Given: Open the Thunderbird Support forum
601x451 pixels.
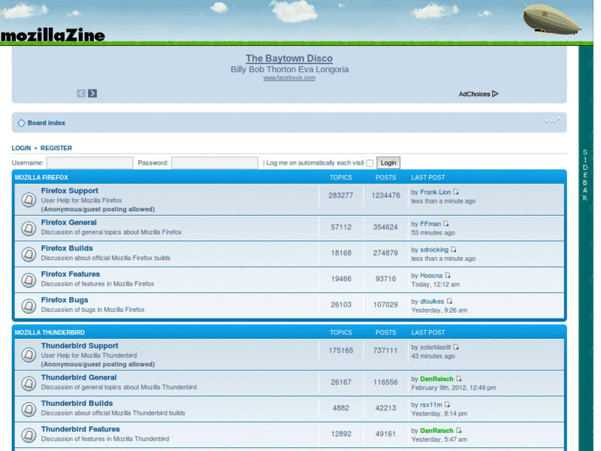Looking at the screenshot, I should click(x=80, y=346).
